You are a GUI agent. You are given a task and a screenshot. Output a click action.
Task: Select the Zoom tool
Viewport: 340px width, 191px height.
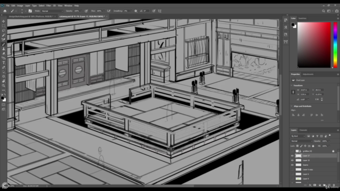pyautogui.click(x=4, y=85)
